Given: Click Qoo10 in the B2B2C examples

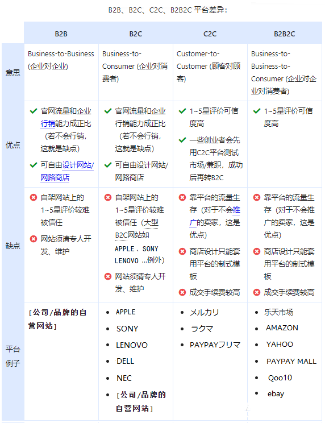Looking at the screenshot, I should coord(280,378).
